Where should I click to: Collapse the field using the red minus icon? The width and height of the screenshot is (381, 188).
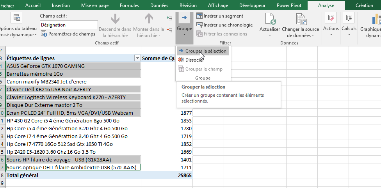(169, 30)
